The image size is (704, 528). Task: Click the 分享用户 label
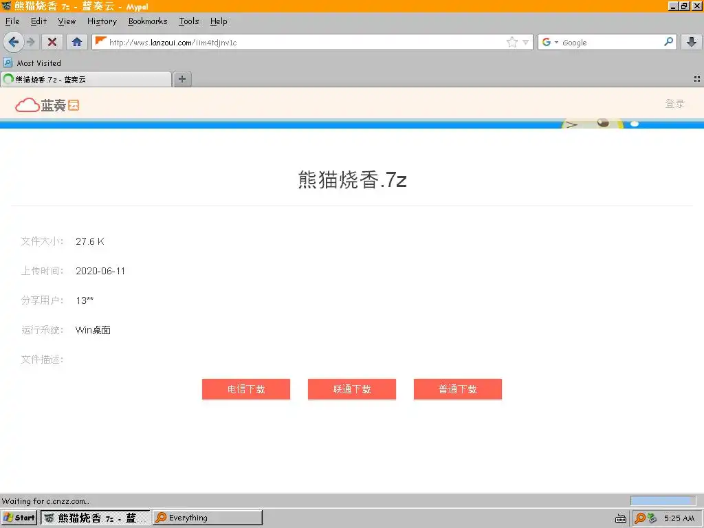(x=42, y=300)
